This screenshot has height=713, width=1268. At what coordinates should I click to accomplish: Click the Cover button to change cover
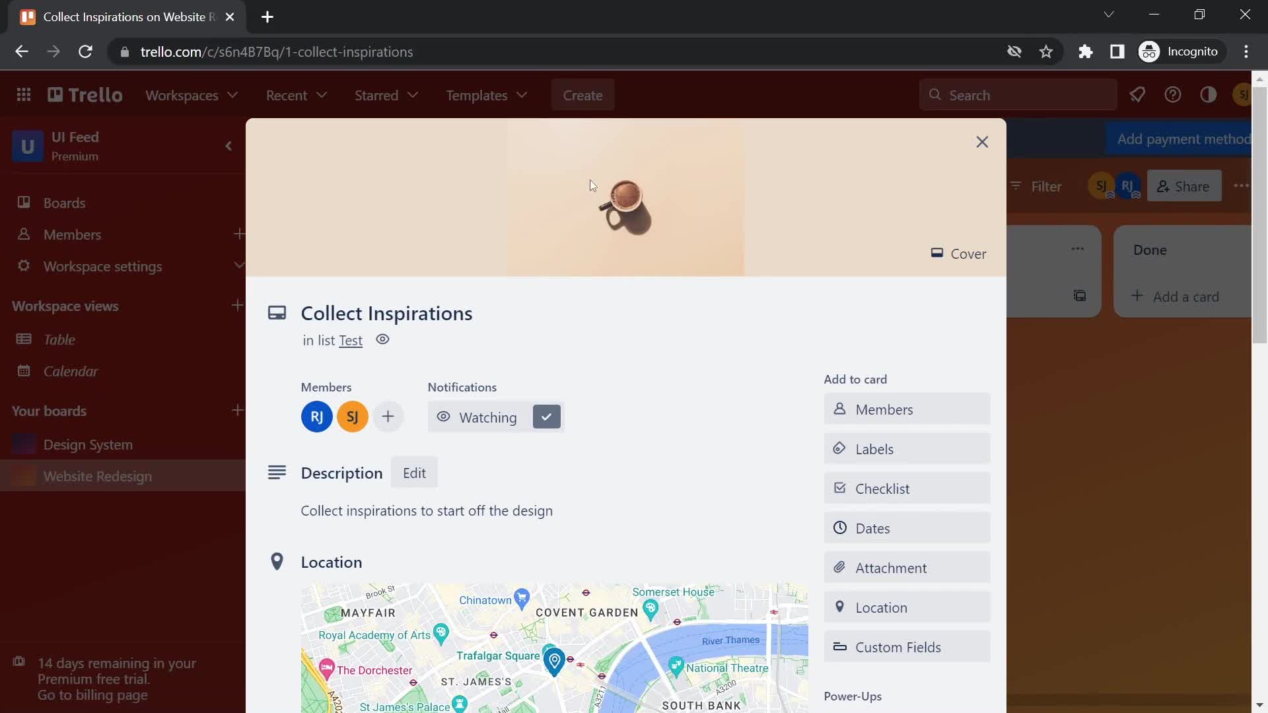pos(956,252)
